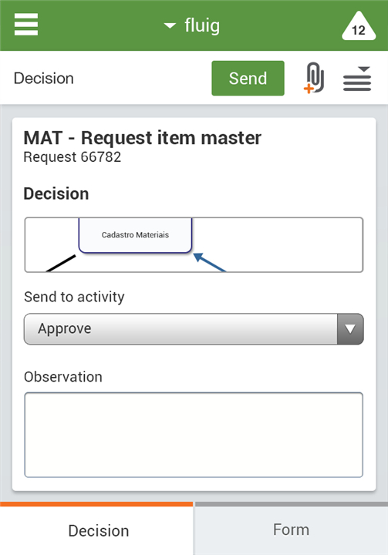The image size is (388, 555).
Task: Open the Approve activity combo box
Action: (194, 329)
